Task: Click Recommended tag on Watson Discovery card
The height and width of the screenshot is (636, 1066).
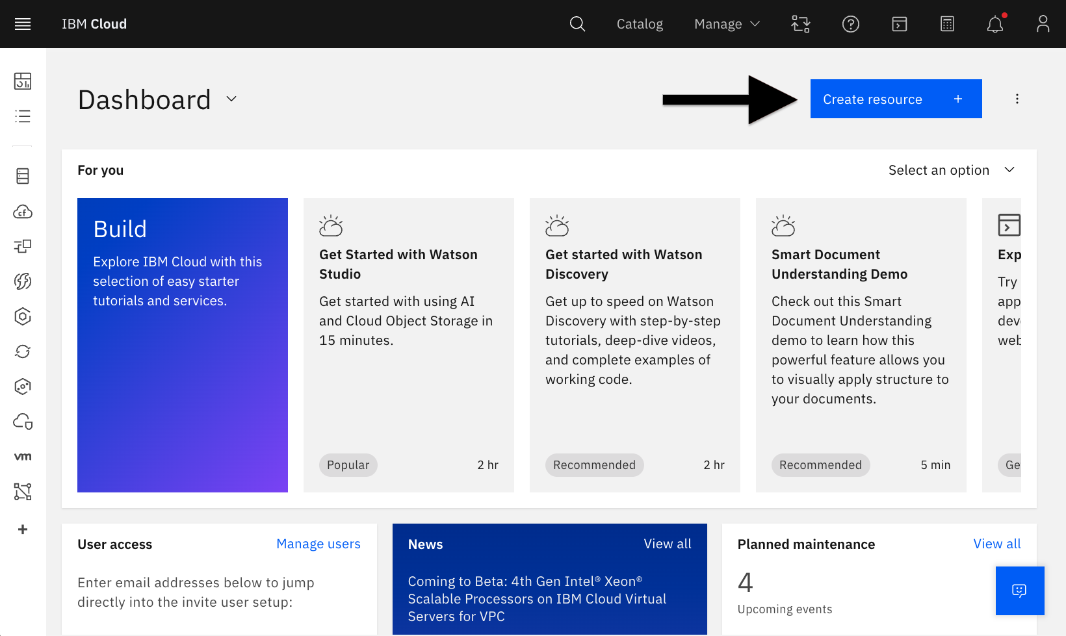Action: [594, 465]
